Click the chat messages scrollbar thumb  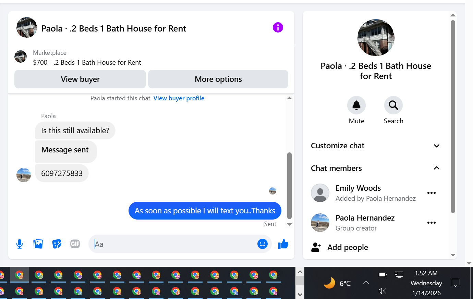[x=289, y=186]
